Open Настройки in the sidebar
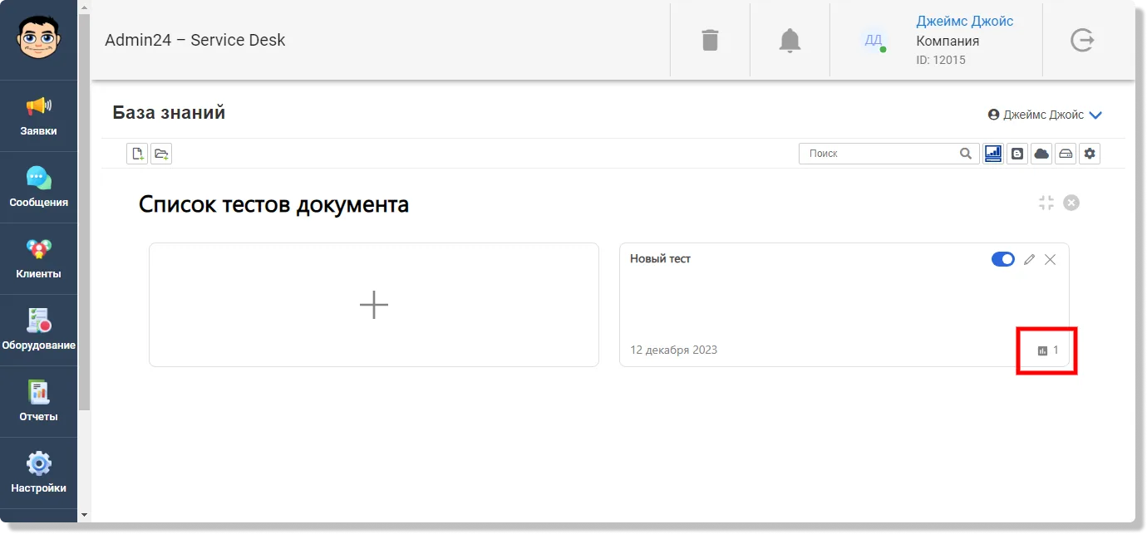Viewport: 1147px width, 534px height. [x=38, y=473]
